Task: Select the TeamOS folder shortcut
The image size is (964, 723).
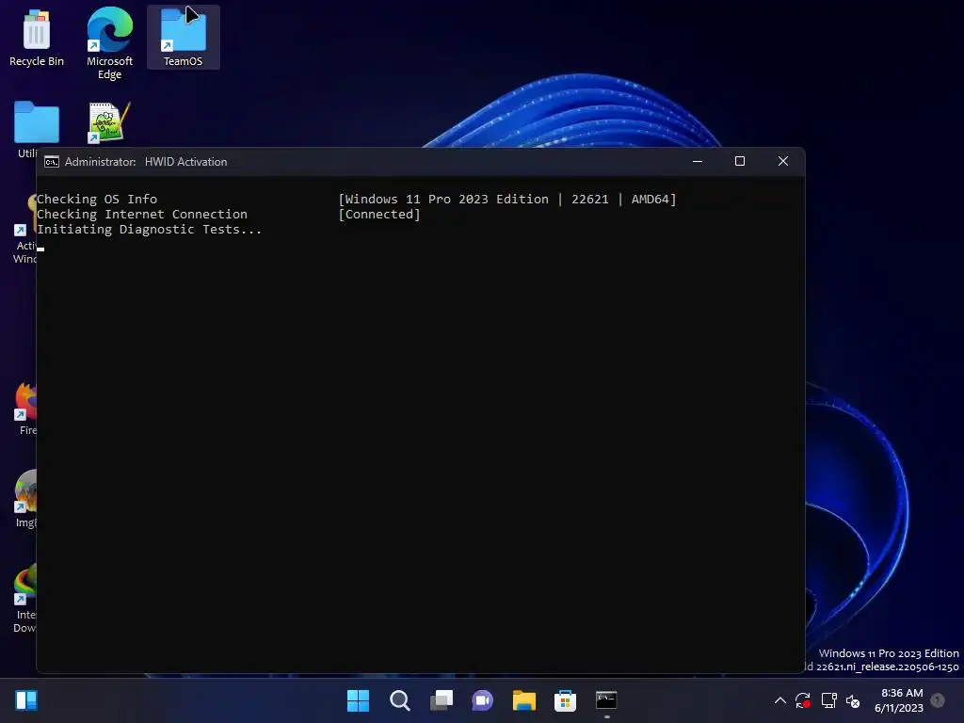Action: [x=184, y=37]
